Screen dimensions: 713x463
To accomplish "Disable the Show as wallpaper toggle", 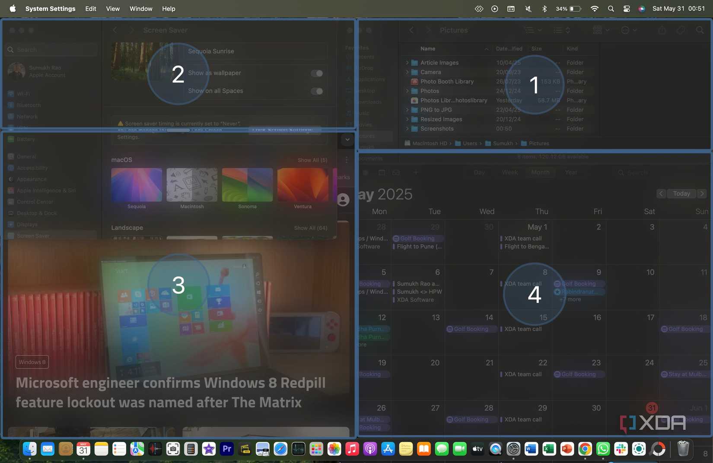I will coord(316,73).
